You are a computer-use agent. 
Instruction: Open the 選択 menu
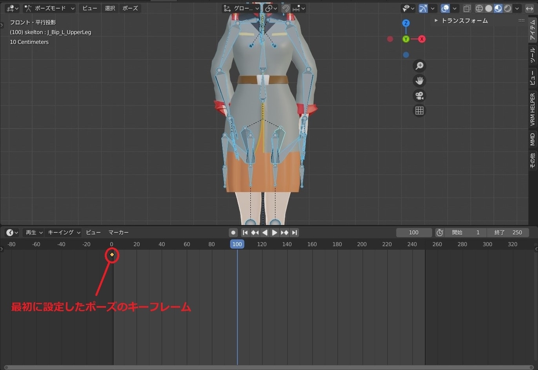(x=110, y=8)
